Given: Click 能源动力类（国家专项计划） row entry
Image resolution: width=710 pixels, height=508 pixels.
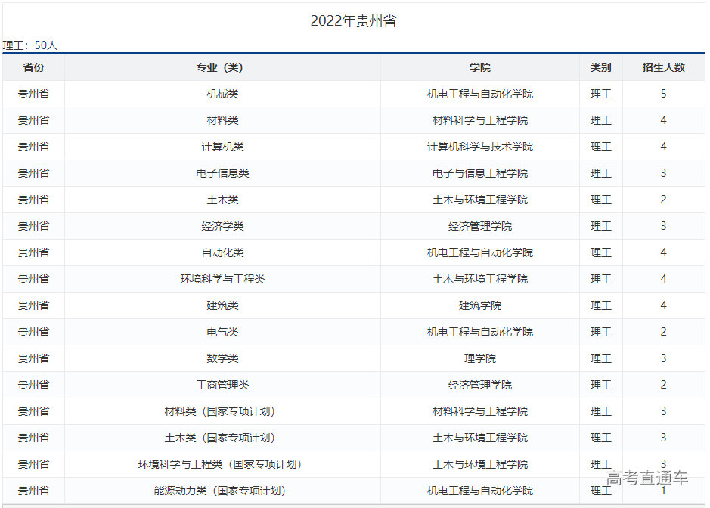Looking at the screenshot, I should click(222, 491).
